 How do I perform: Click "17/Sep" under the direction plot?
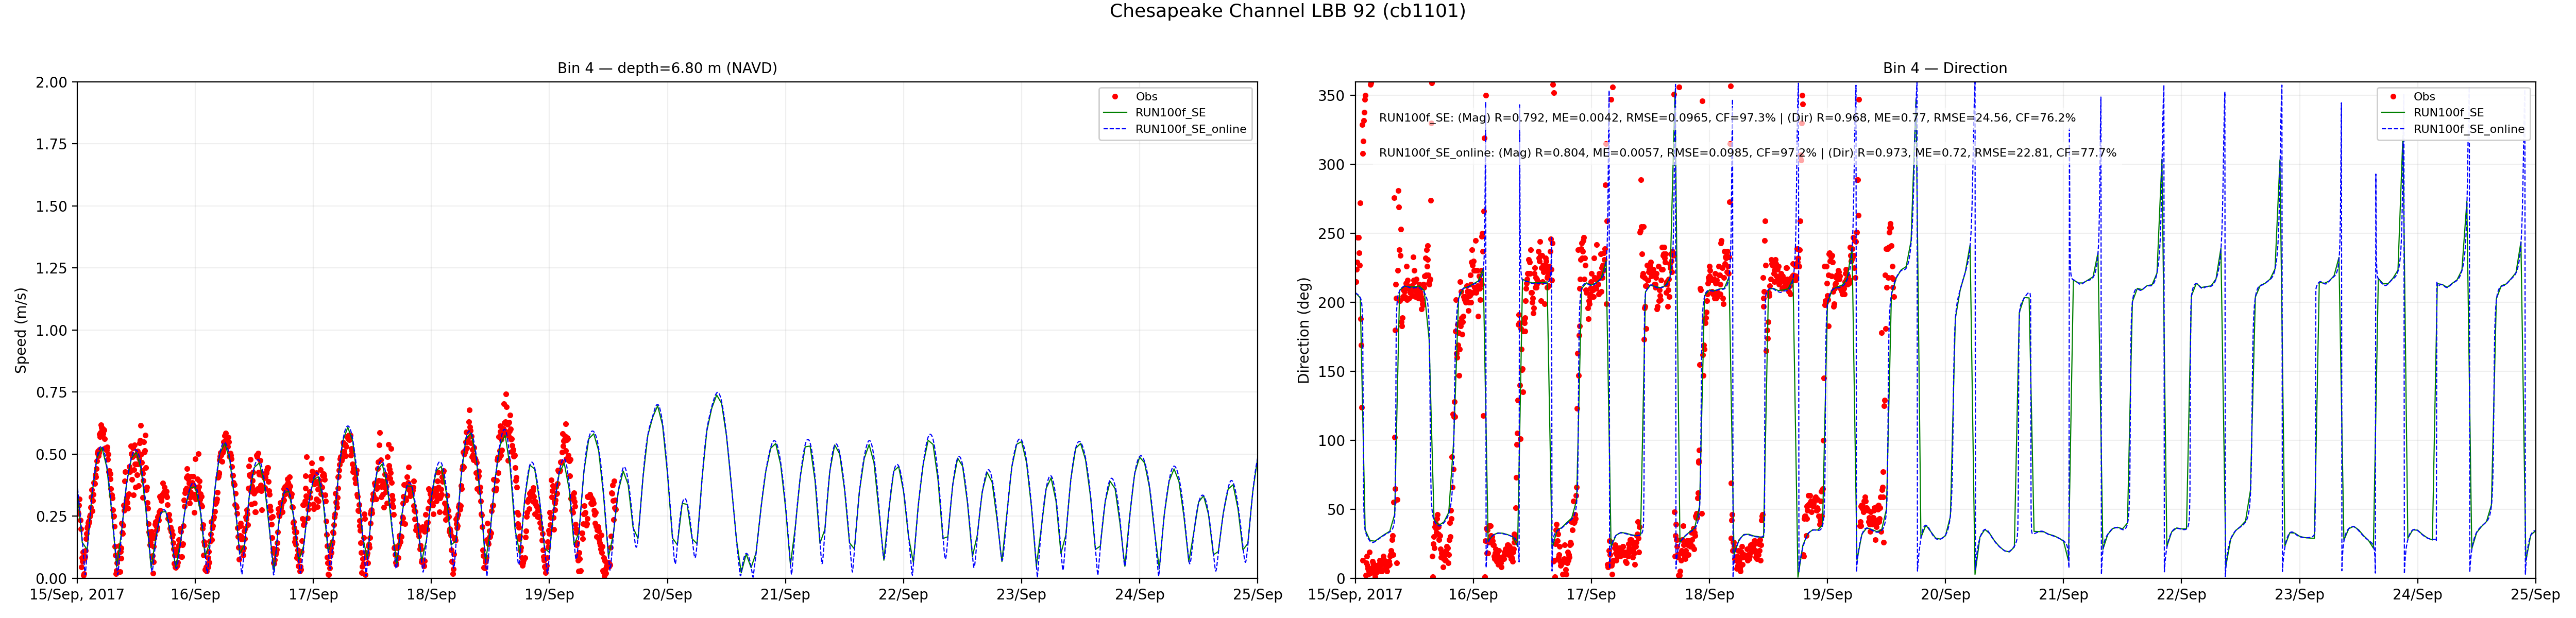coord(1591,594)
